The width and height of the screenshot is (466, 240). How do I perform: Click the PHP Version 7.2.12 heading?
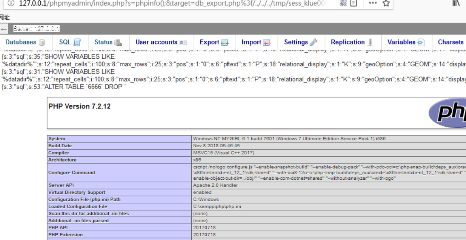click(80, 106)
